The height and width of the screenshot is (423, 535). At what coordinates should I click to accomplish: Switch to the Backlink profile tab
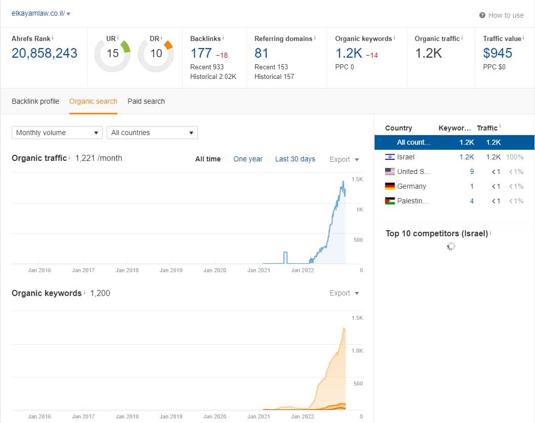point(35,101)
